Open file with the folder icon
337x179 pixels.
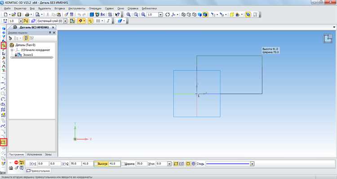13,15
